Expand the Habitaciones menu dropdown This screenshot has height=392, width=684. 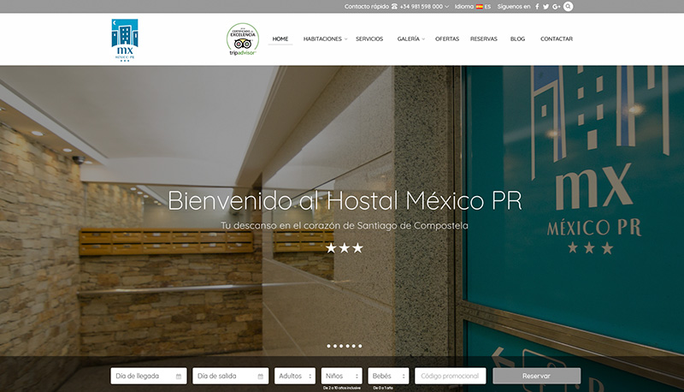[325, 39]
